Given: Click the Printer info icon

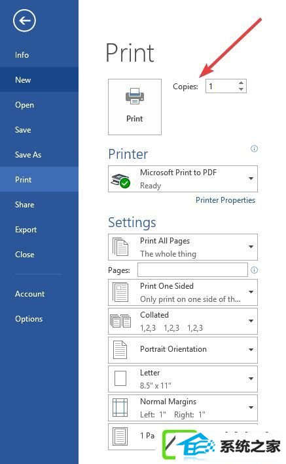Looking at the screenshot, I should 254,148.
